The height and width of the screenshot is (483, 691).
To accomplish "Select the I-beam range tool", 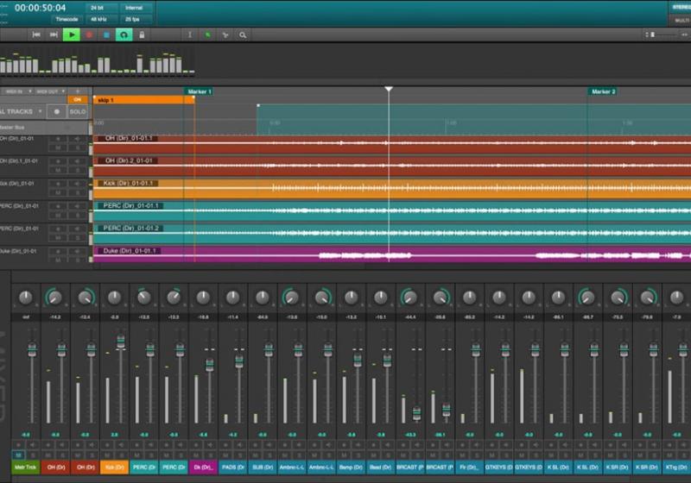I will pyautogui.click(x=190, y=34).
